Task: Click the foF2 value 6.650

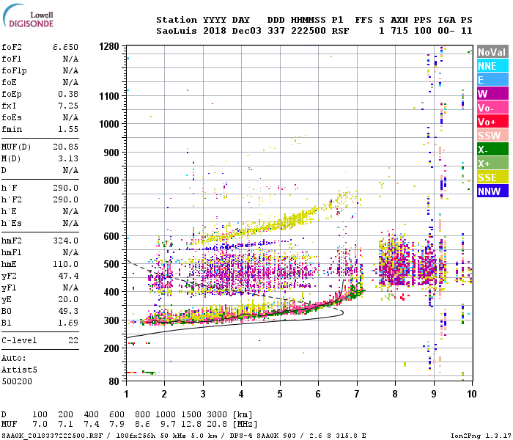Action: pos(65,47)
